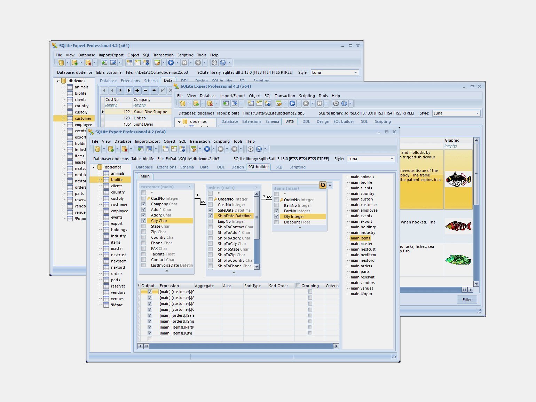Click the execute play icon in the back customer window
Screen dimensions: 536x402
171,63
